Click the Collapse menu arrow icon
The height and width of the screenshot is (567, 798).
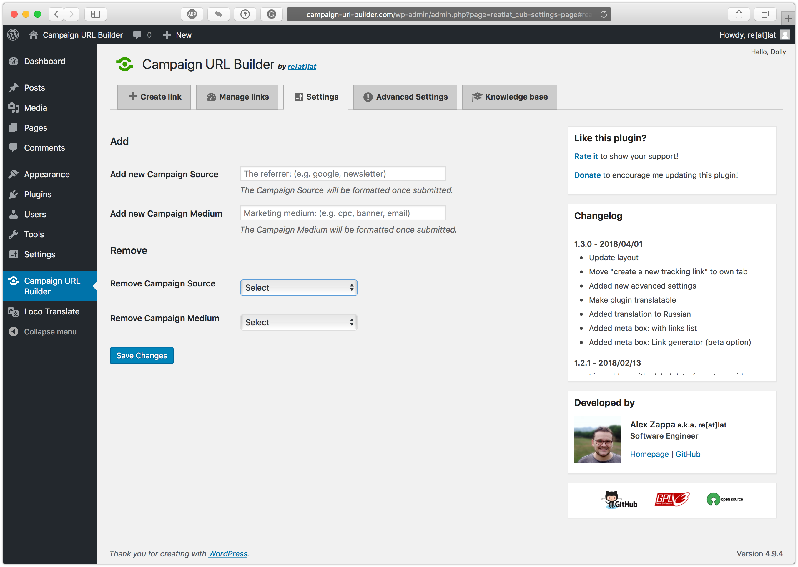pyautogui.click(x=14, y=332)
